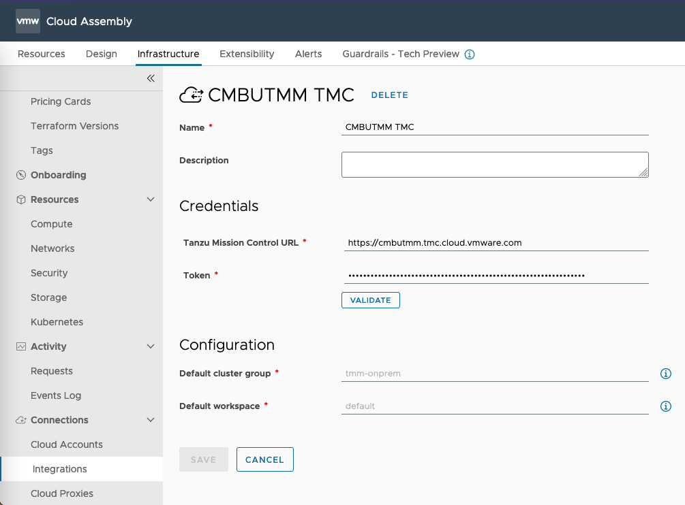Viewport: 685px width, 505px height.
Task: Click the VALIDATE button
Action: pyautogui.click(x=371, y=300)
